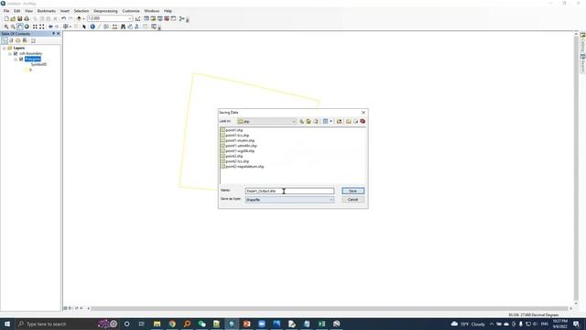Screen dimensions: 586x330
Task: Open the File menu
Action: click(6, 11)
